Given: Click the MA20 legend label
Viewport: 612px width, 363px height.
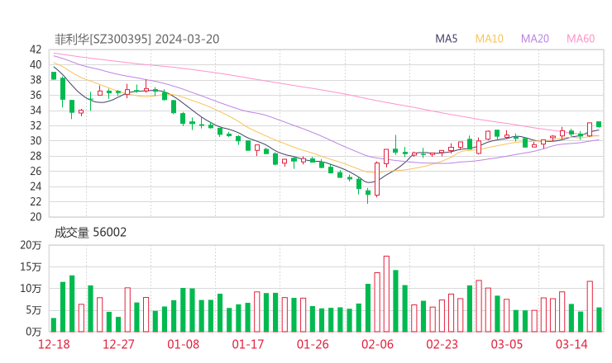Looking at the screenshot, I should pos(535,39).
